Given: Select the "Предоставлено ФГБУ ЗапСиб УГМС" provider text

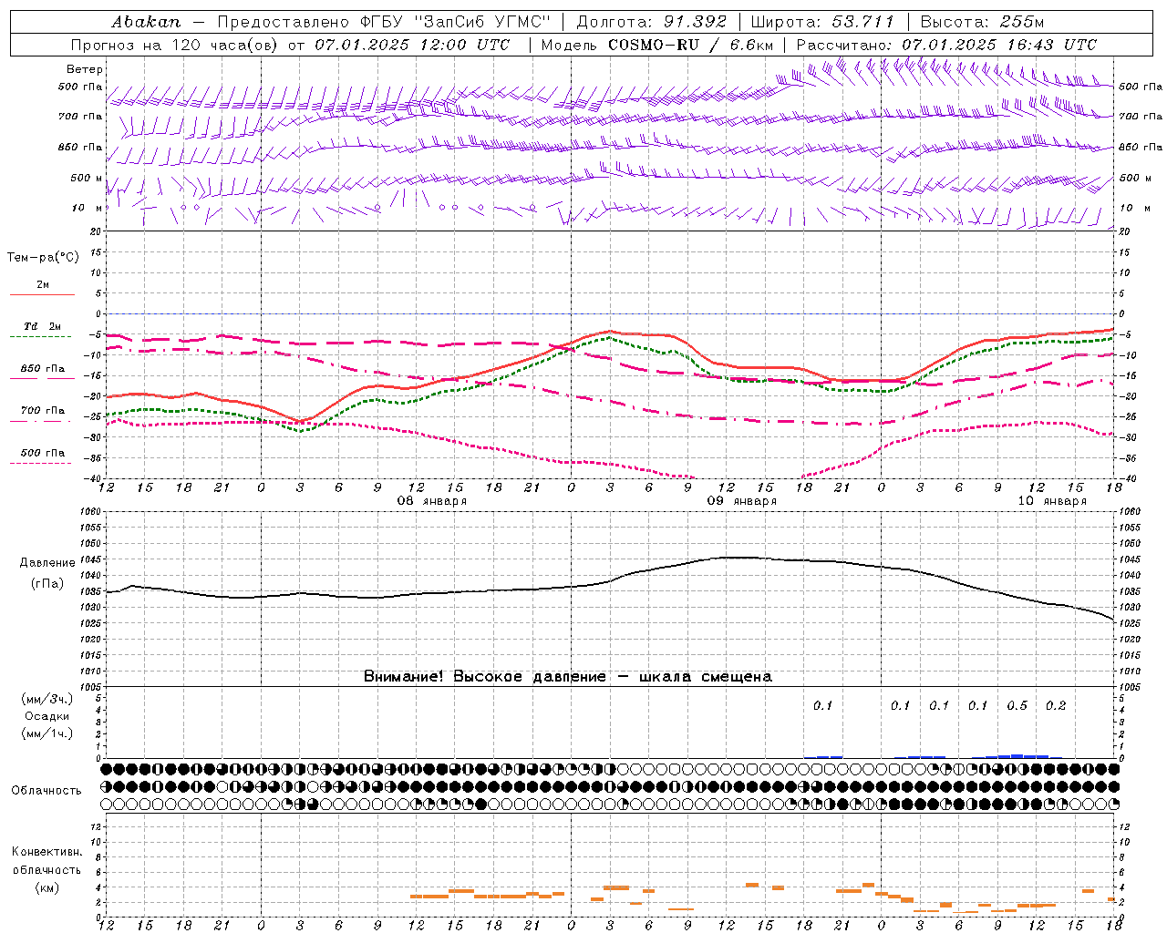Looking at the screenshot, I should click(x=384, y=22).
